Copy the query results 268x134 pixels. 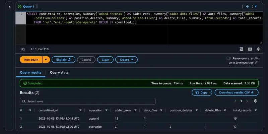(202, 92)
